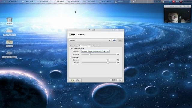Select the first workspace in the workspace switcher

(133, 1)
